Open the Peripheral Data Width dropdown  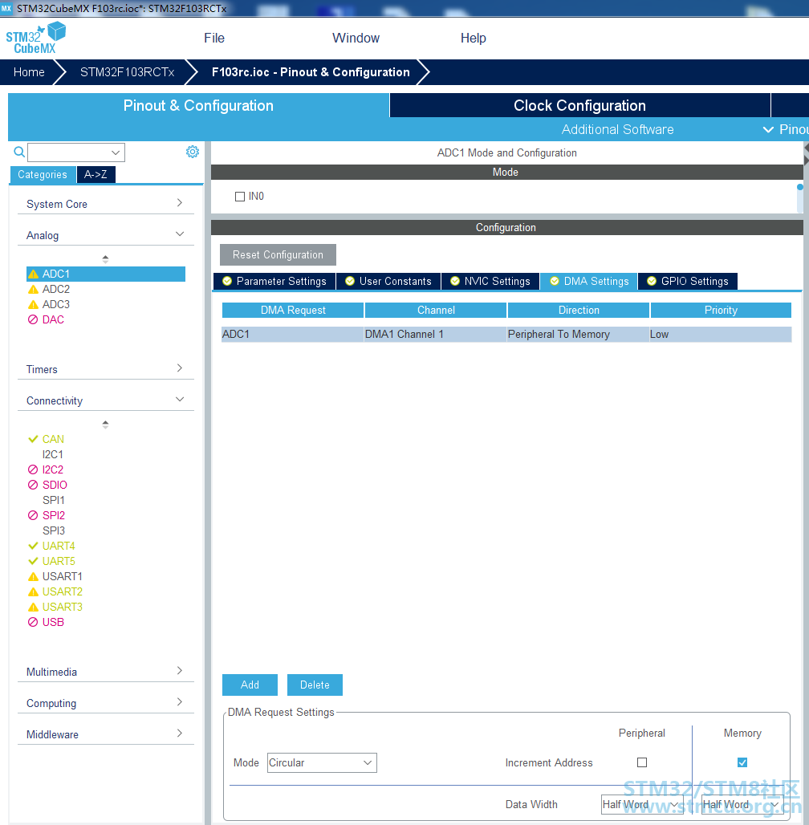[641, 804]
